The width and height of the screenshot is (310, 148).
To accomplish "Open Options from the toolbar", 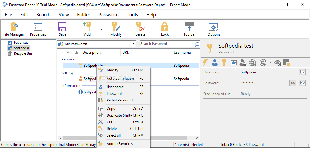I will coord(214,29).
